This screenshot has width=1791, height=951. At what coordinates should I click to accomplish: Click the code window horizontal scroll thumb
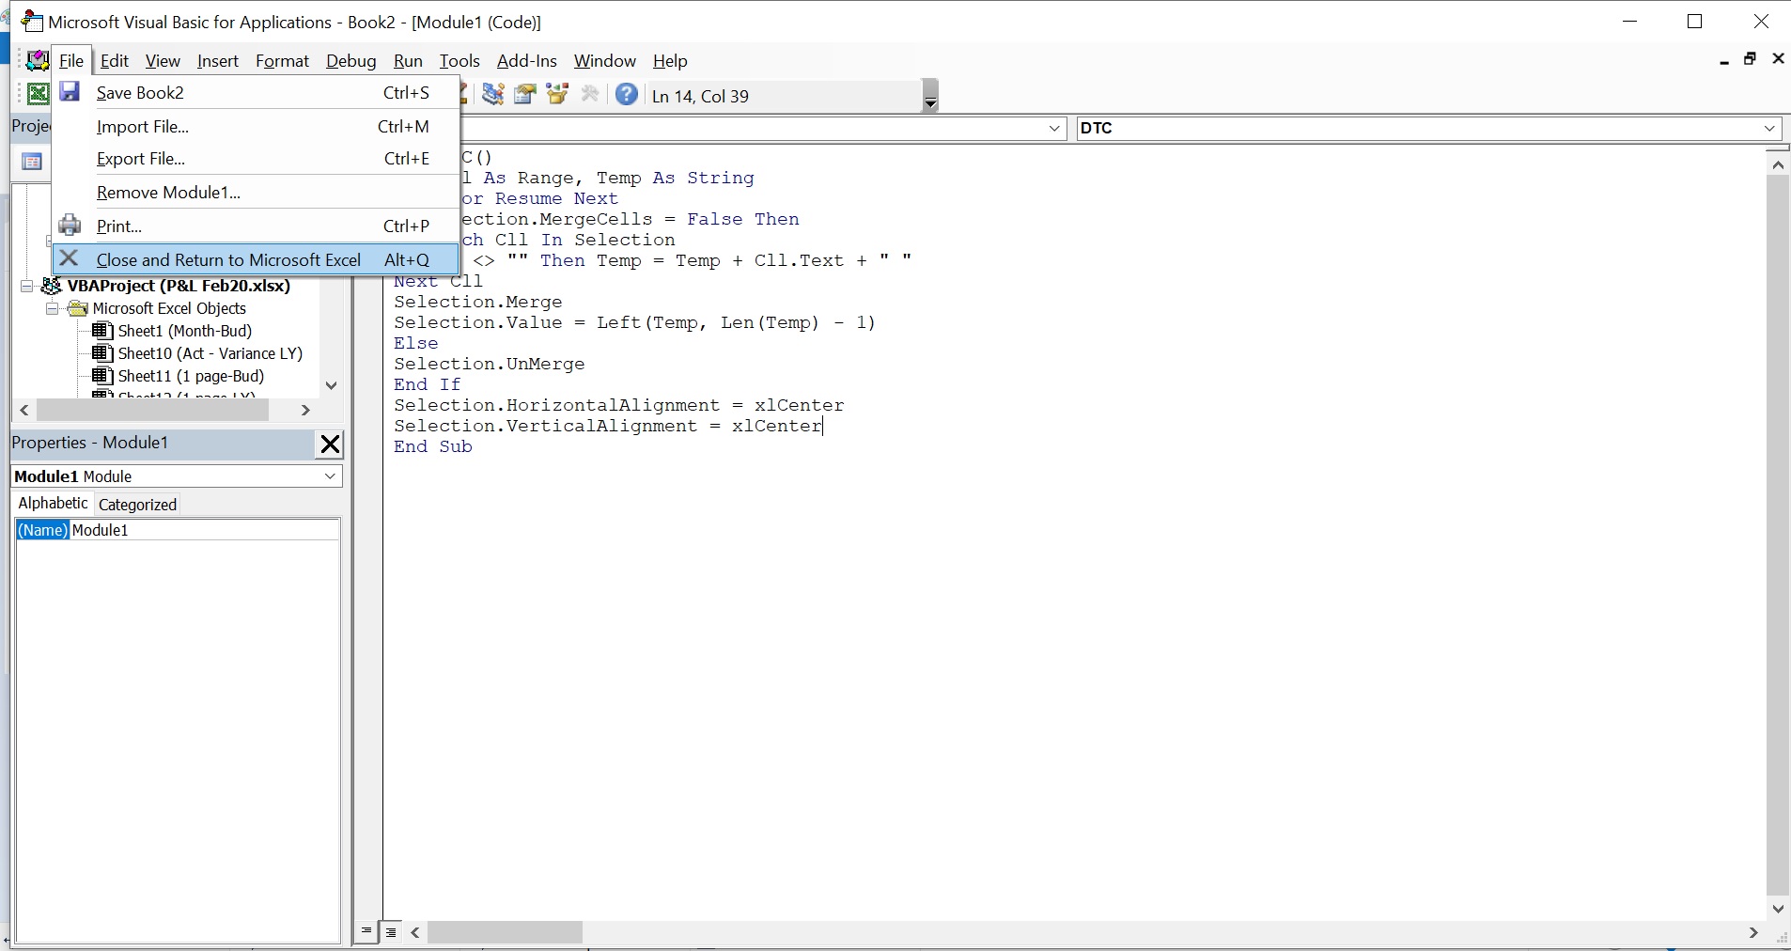tap(506, 932)
